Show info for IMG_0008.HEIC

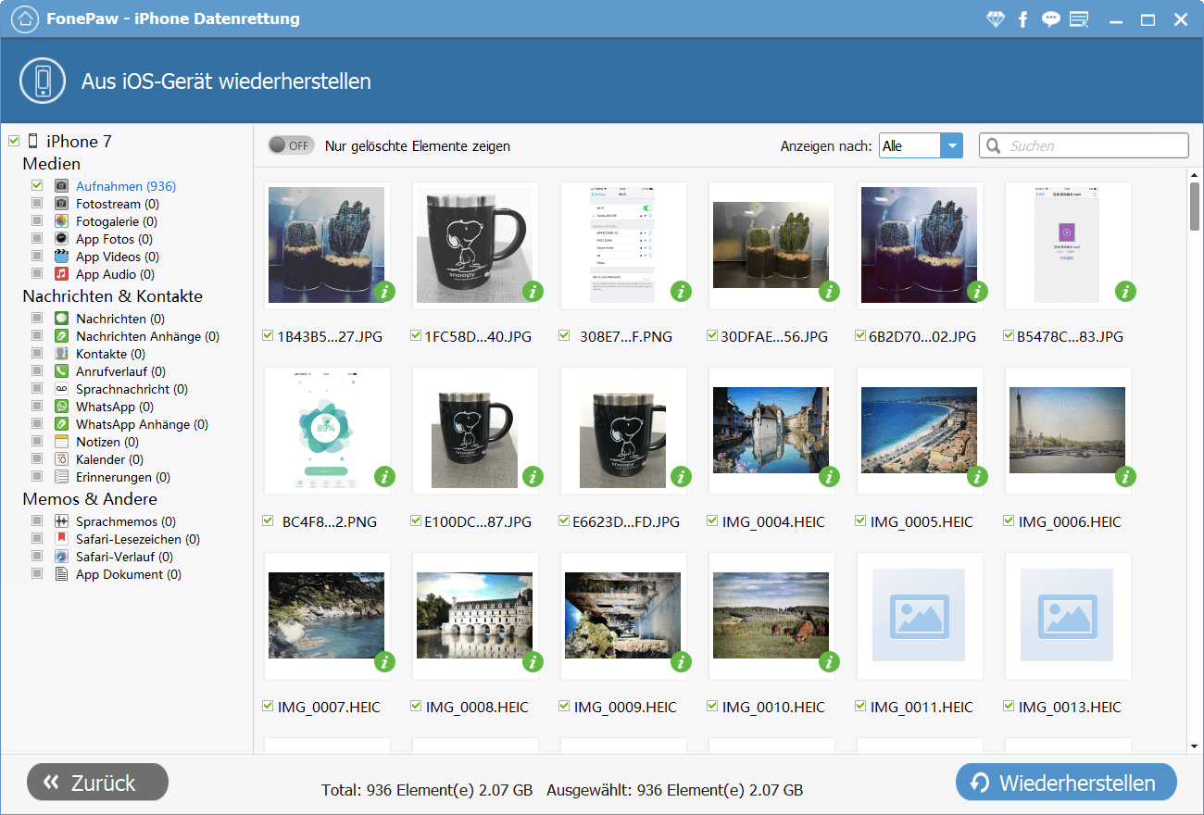(x=533, y=662)
